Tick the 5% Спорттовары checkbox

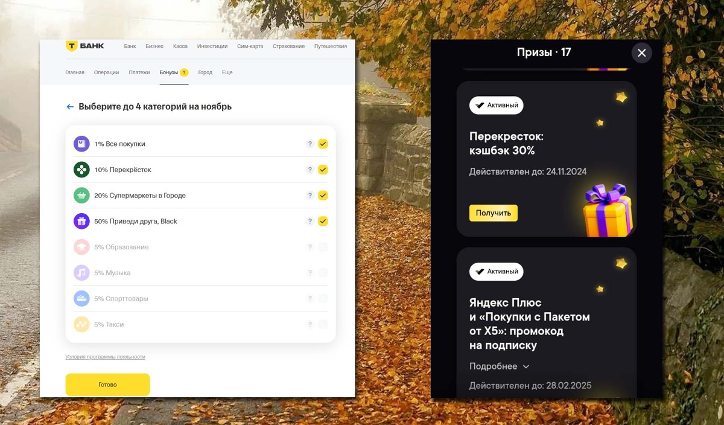(x=323, y=298)
